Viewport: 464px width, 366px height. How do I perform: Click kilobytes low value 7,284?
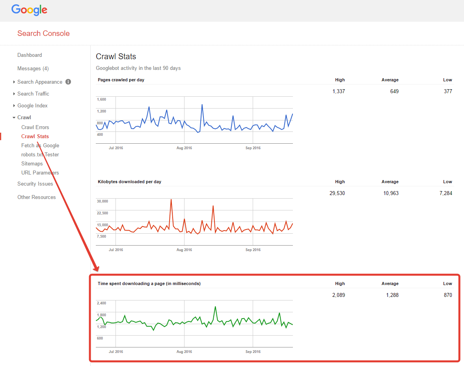(x=445, y=193)
